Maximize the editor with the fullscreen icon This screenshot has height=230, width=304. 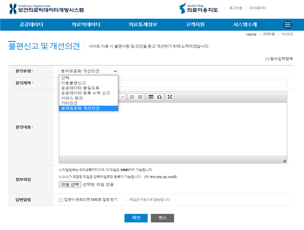pos(170,97)
